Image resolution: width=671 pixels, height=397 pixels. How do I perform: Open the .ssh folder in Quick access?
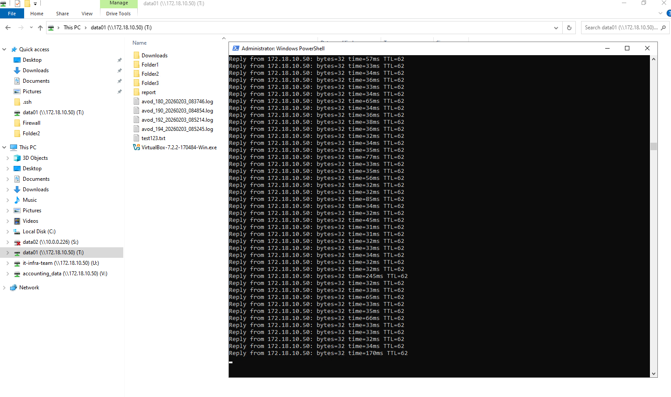(27, 102)
